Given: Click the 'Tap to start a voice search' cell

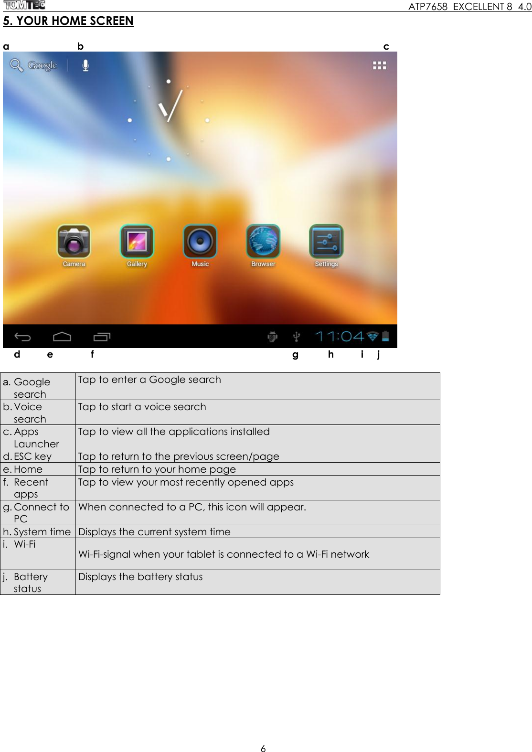Looking at the screenshot, I should click(x=258, y=412).
